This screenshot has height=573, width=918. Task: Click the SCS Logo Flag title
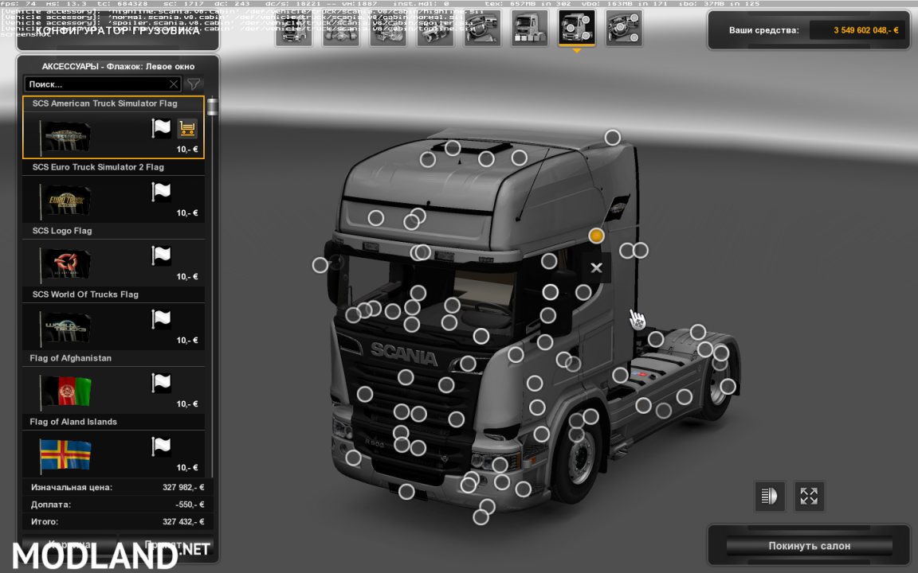[62, 231]
